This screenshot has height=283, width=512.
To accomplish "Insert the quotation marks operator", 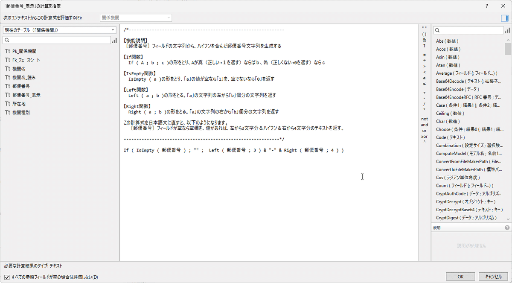I will point(424,28).
